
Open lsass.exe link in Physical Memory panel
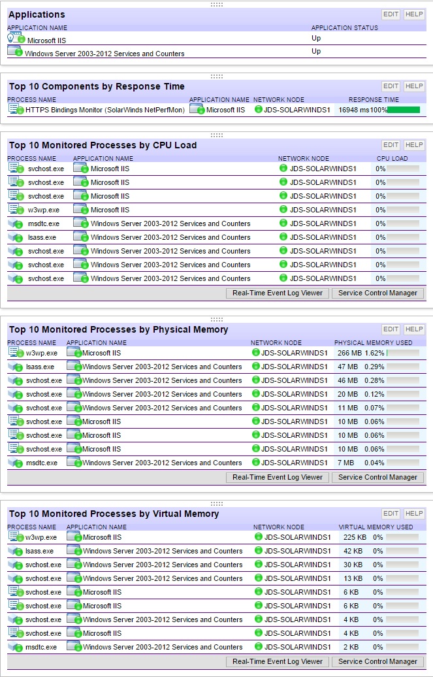[40, 367]
